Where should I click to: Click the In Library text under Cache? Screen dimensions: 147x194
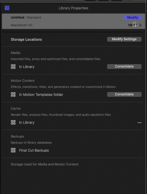(x=27, y=122)
